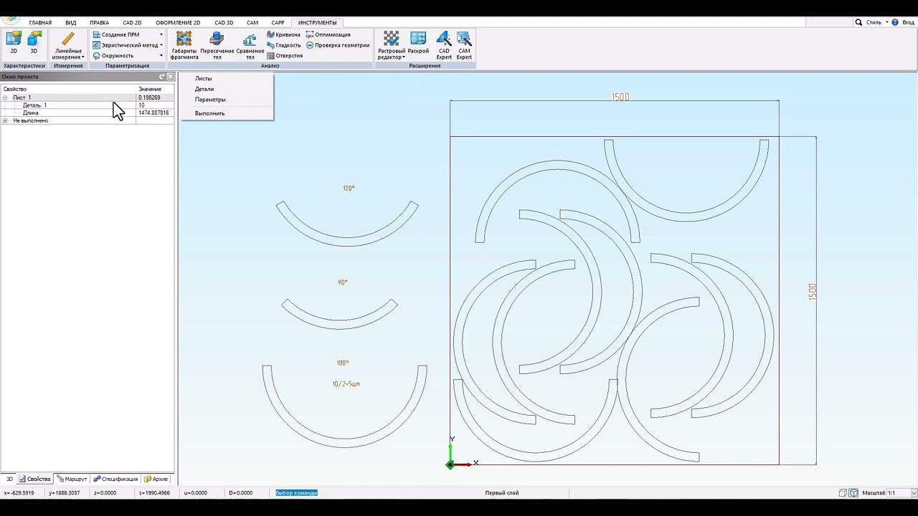918x516 pixels.
Task: Select the Деталь 1 tree row
Action: point(87,105)
